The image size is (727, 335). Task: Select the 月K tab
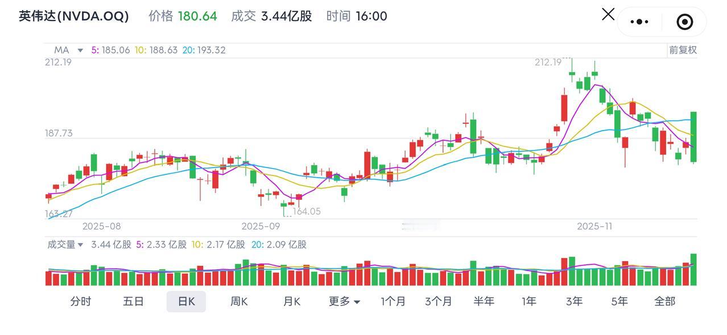point(292,301)
